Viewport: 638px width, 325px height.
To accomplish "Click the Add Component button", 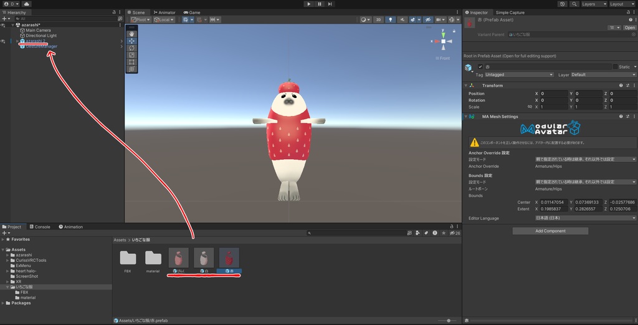I will [550, 231].
